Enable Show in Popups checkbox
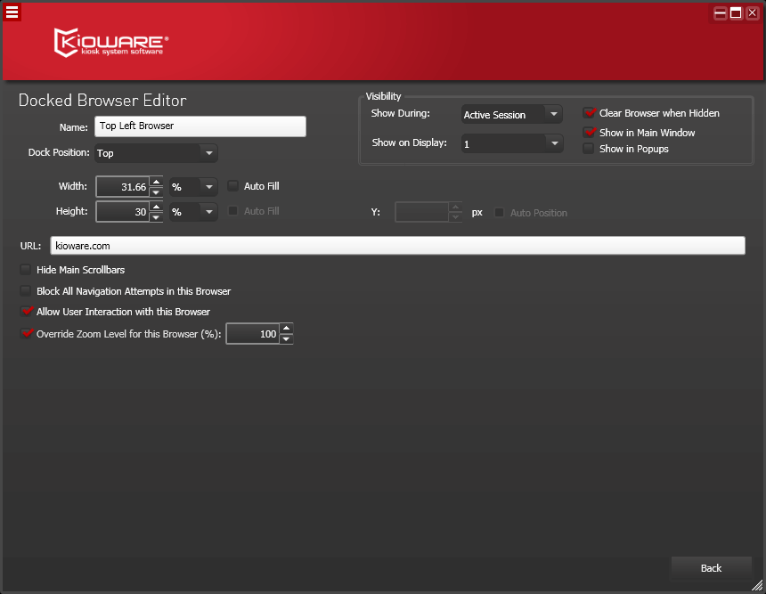The height and width of the screenshot is (594, 766). (589, 149)
